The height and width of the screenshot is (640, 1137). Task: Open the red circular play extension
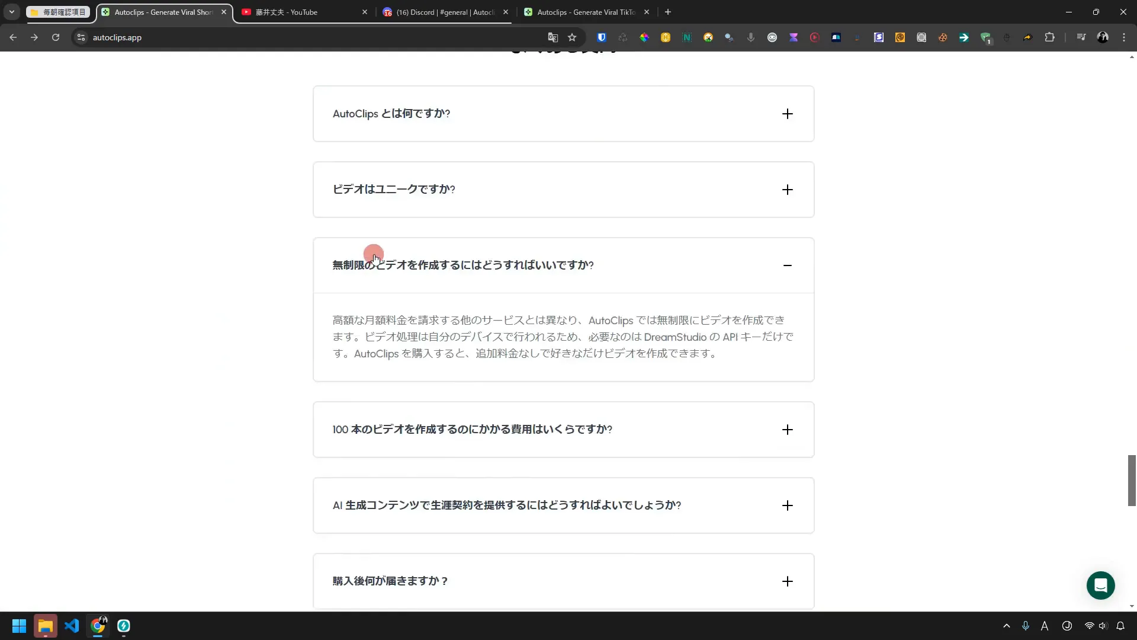coord(815,37)
